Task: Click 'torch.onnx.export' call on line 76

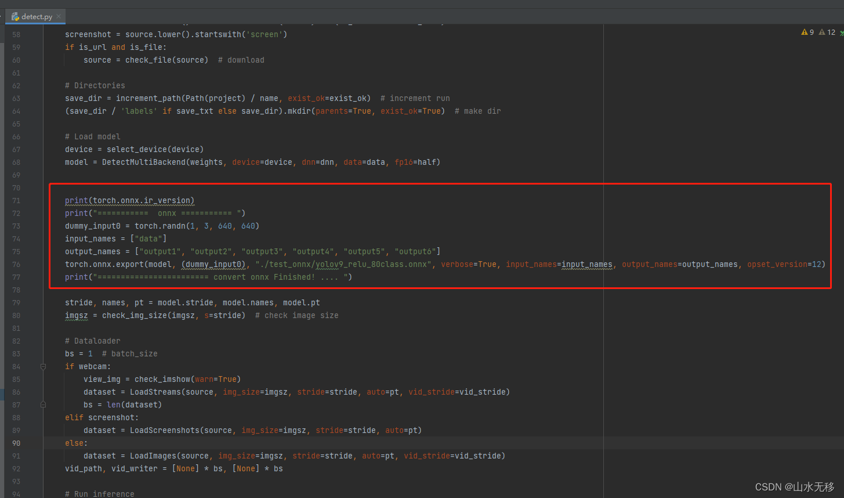Action: point(104,264)
